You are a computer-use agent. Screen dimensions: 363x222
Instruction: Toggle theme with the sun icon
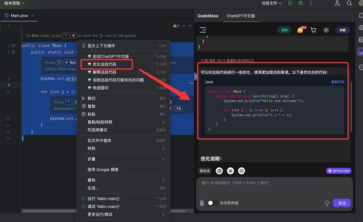(x=326, y=30)
